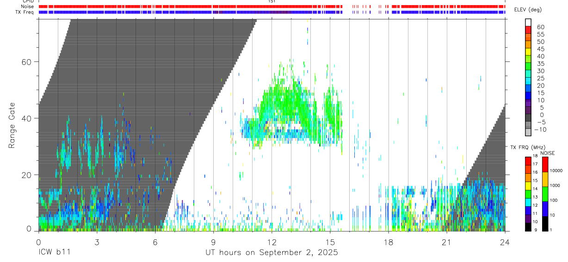The height and width of the screenshot is (262, 568).
Task: Click the 15 tick on UT hours axis
Action: pos(330,242)
